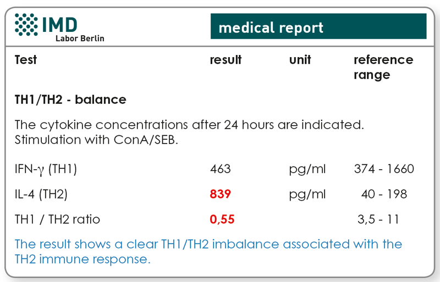Click the reference range 3,5 - 11
The height and width of the screenshot is (282, 440).
pyautogui.click(x=378, y=219)
